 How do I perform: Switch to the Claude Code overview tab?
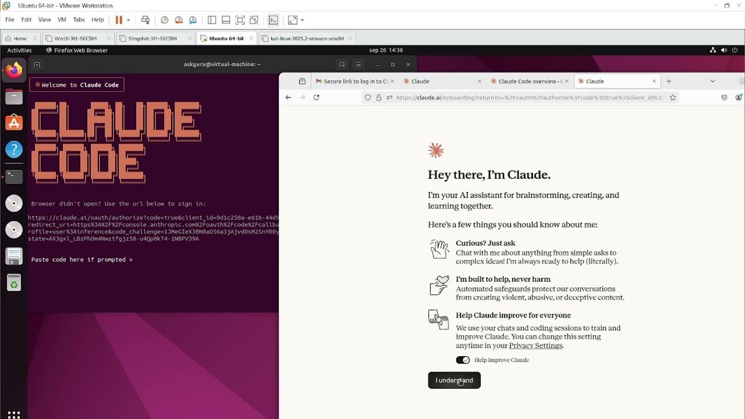click(x=529, y=81)
